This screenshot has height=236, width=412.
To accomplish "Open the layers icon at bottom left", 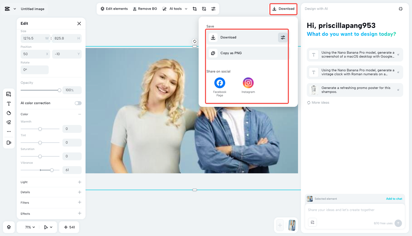I will [9, 227].
